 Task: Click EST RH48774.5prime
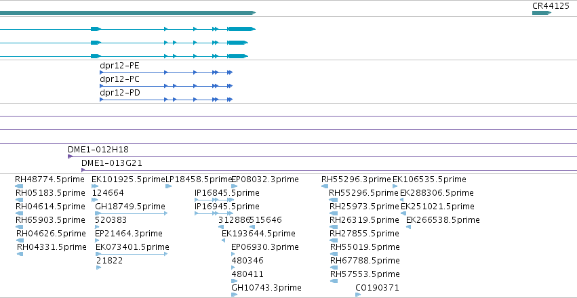[x=49, y=179]
